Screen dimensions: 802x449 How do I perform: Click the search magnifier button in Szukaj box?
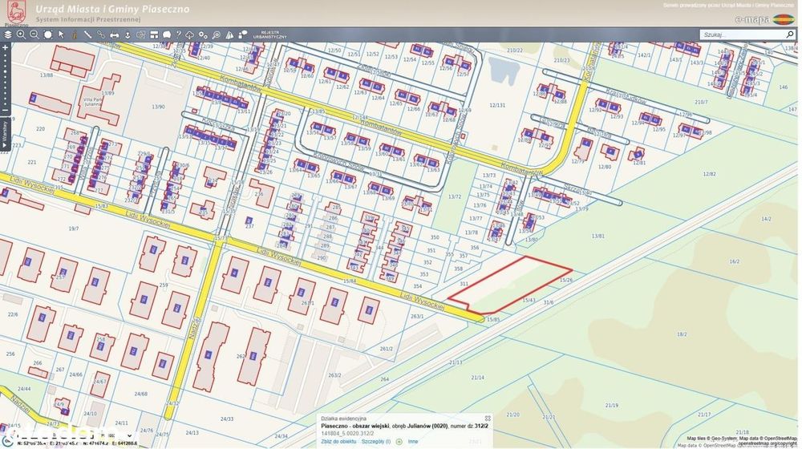click(x=790, y=34)
